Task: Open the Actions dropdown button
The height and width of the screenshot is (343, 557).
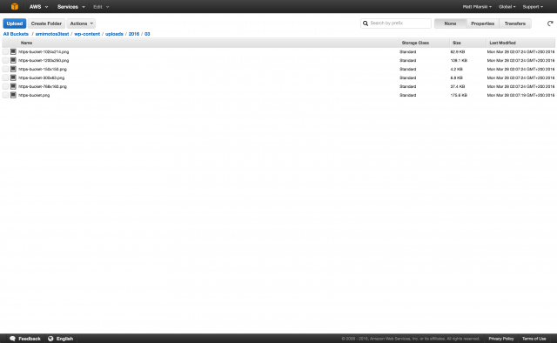Action: coord(81,24)
